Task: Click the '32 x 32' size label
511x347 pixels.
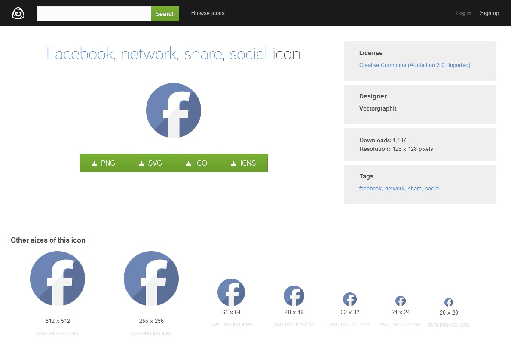Action: point(350,313)
